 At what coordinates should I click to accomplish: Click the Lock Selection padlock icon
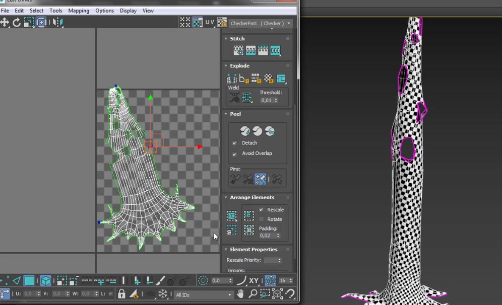coord(121,294)
